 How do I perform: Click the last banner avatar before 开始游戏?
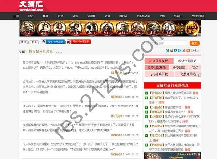coord(169,28)
